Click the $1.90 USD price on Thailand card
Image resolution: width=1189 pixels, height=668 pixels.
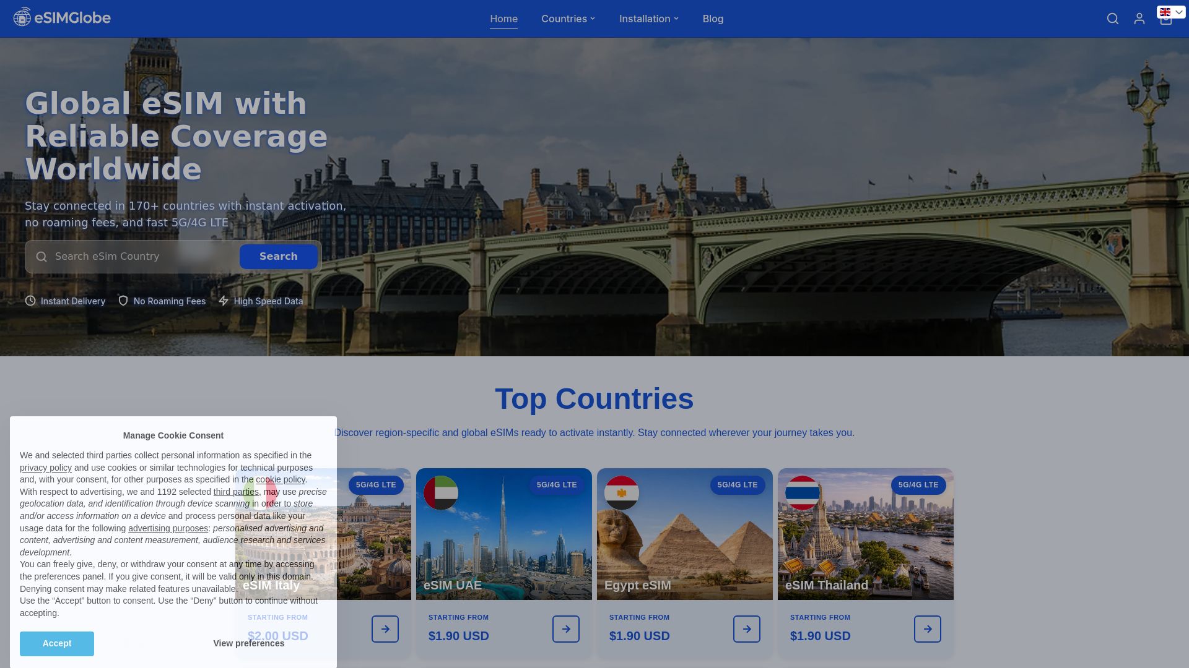(821, 636)
